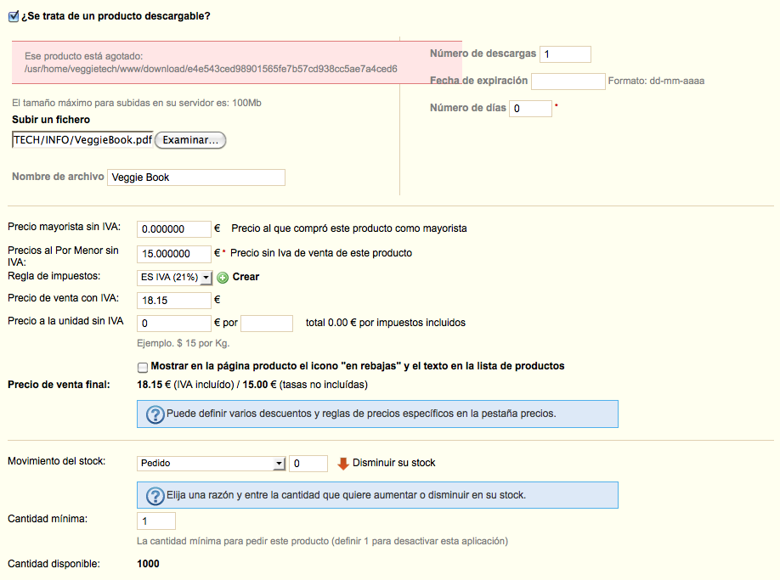
Task: Click the Número de días field
Action: coord(530,109)
